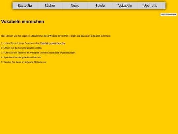
Task: Go to the Bücher menu item
Action: 50,6
